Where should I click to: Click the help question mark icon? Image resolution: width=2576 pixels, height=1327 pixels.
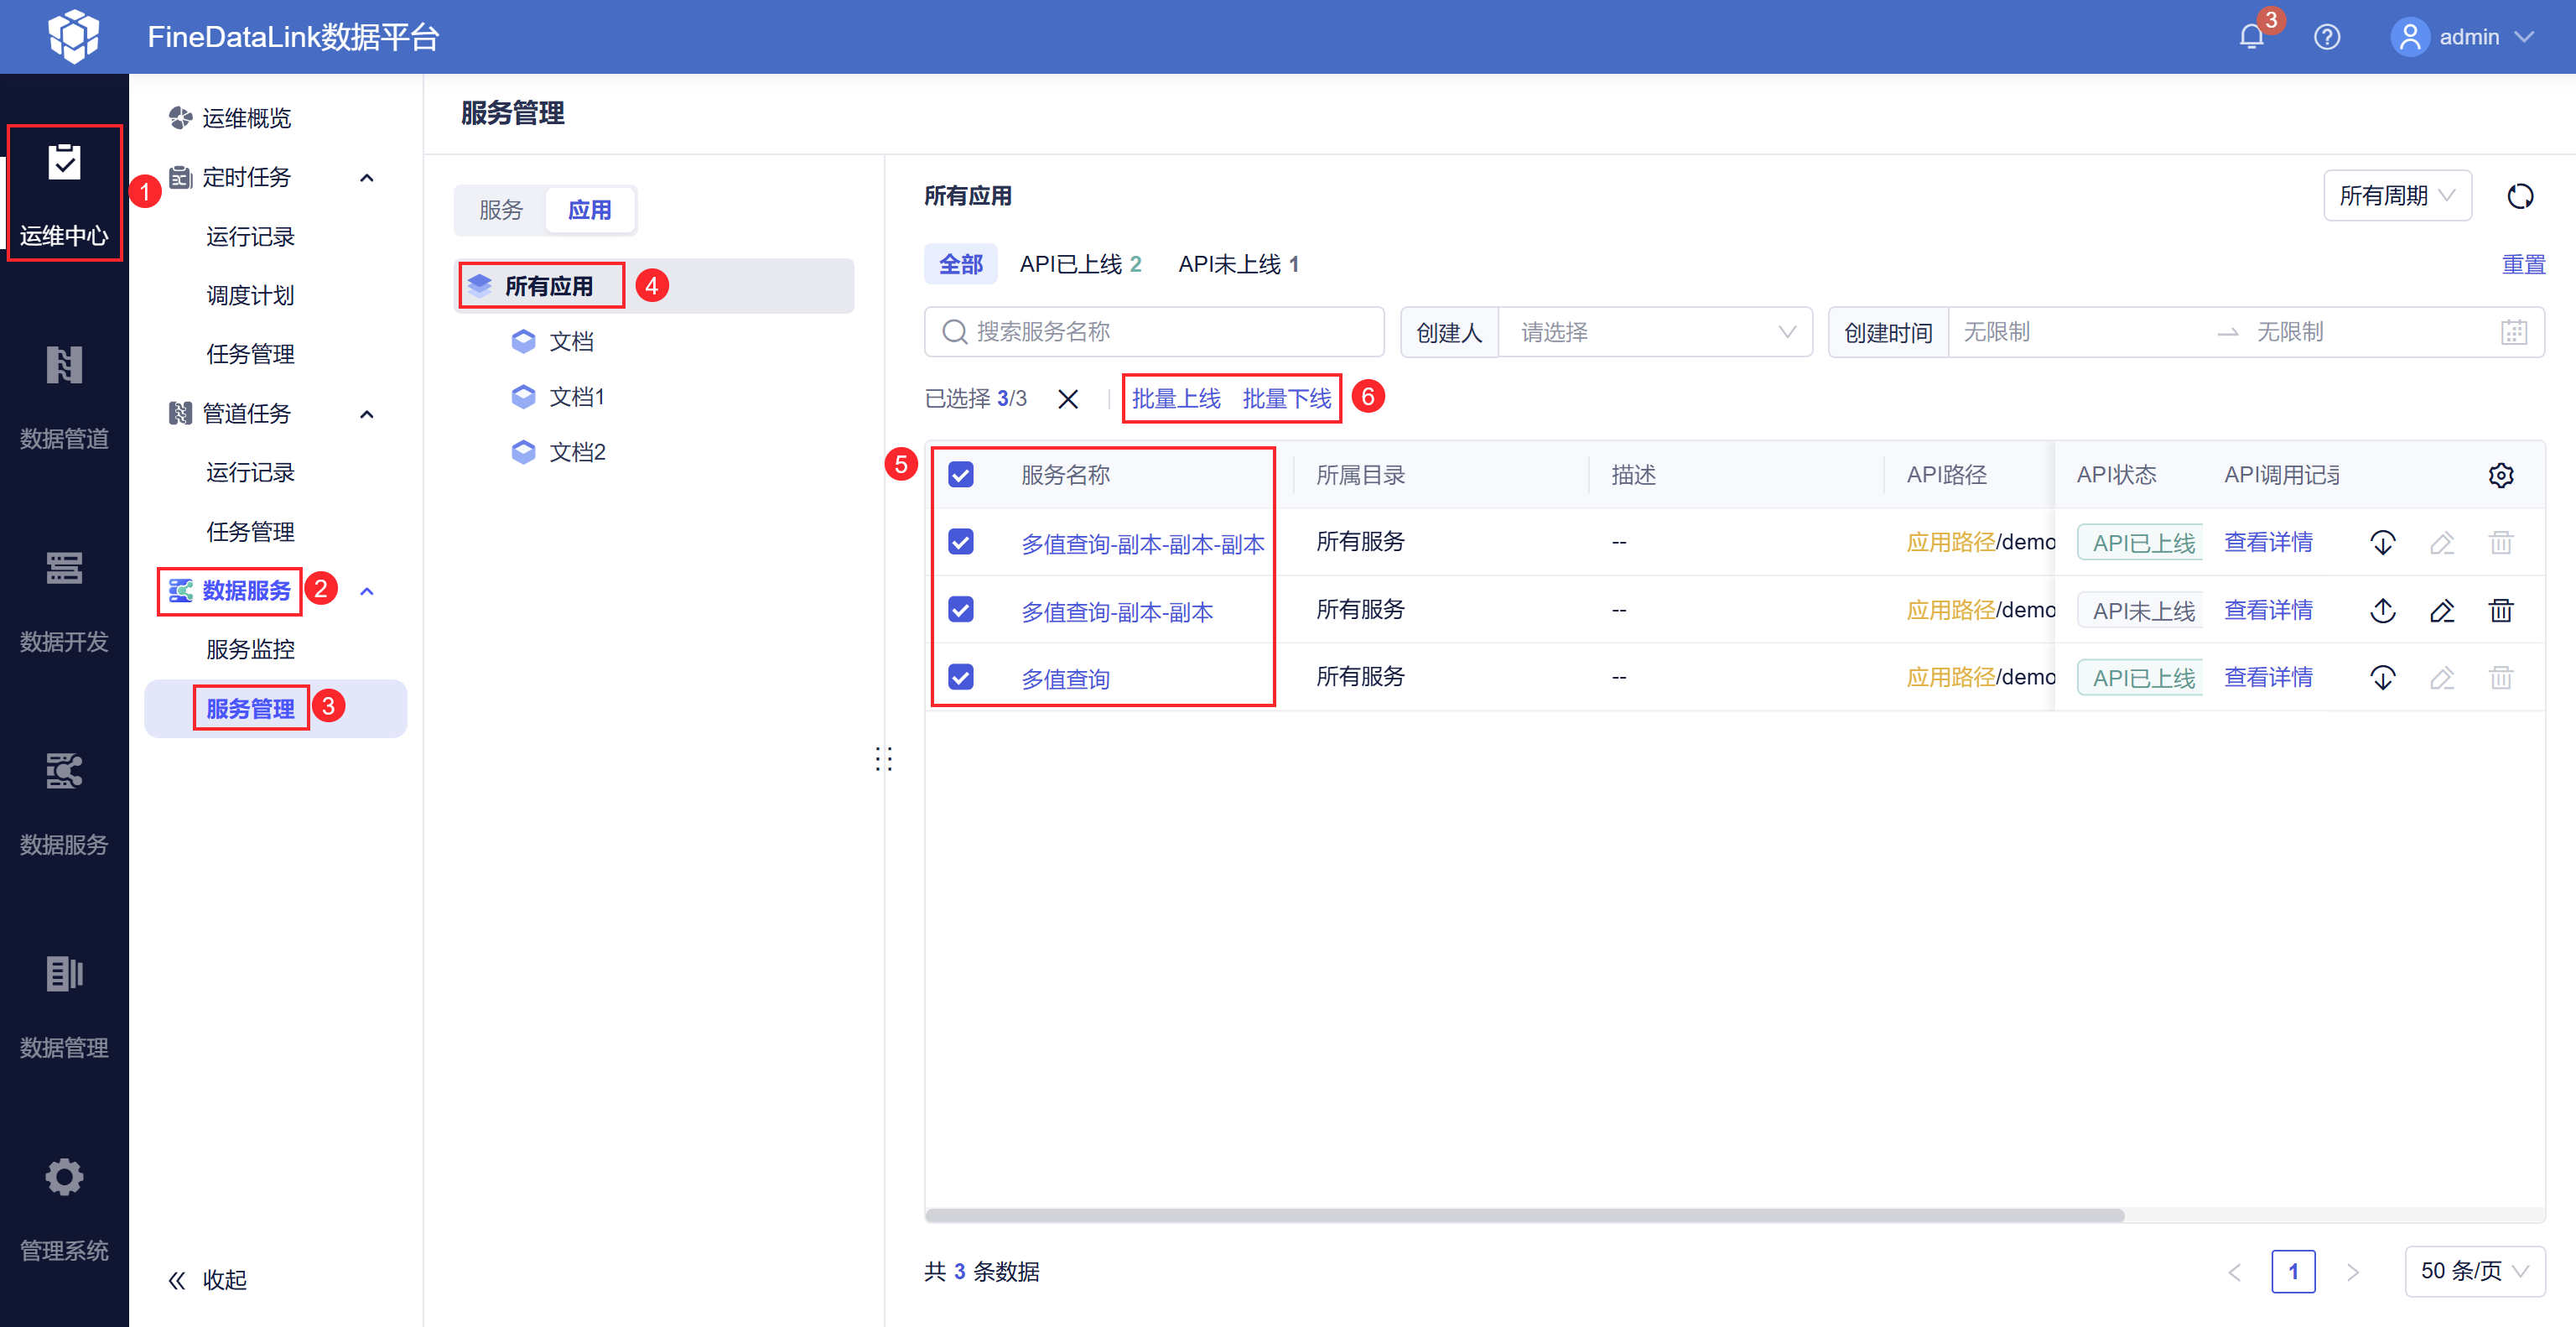point(2326,37)
